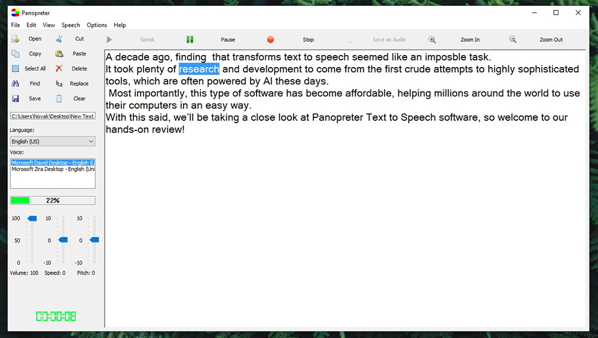Image resolution: width=598 pixels, height=338 pixels.
Task: Minimize the Panopreter window
Action: 534,13
